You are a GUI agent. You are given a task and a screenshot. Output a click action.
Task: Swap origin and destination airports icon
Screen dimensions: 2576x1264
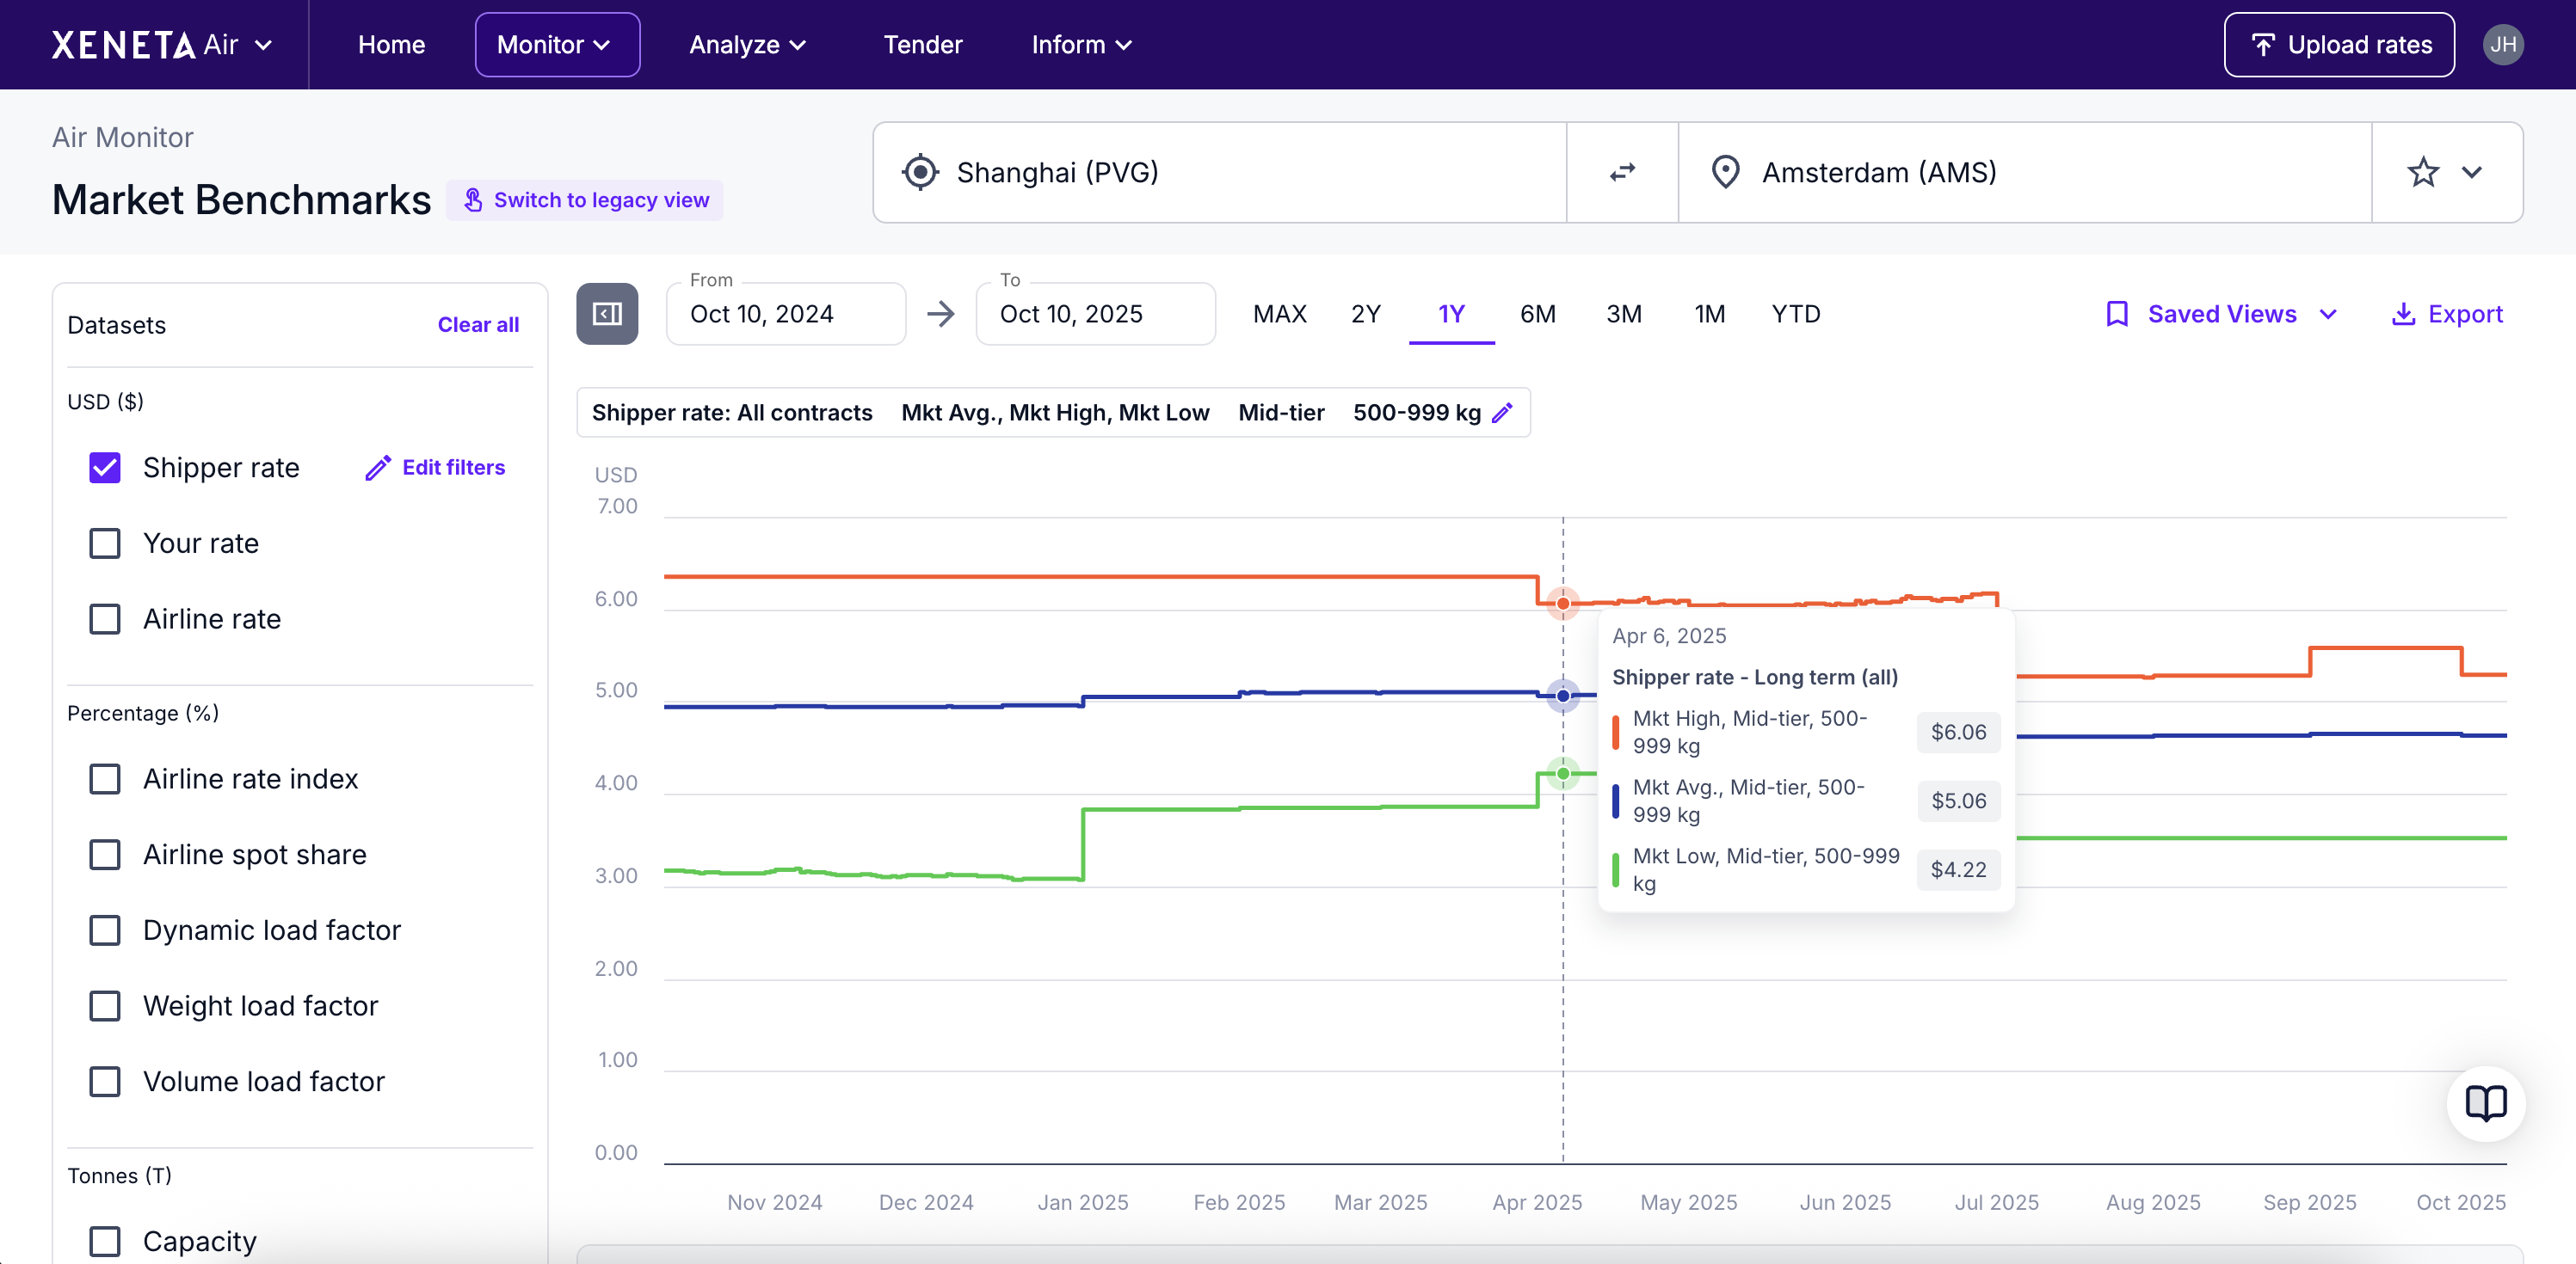pyautogui.click(x=1622, y=172)
